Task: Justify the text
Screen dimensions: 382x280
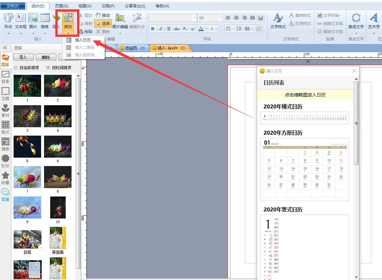Action: coord(253,18)
